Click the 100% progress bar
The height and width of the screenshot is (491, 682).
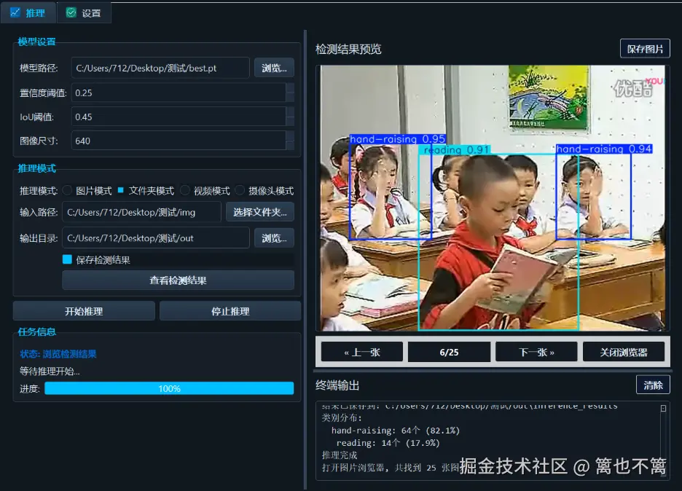coord(169,388)
